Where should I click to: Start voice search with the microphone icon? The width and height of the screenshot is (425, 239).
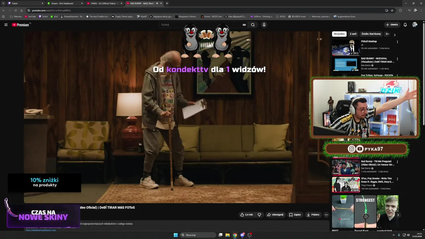(x=264, y=25)
